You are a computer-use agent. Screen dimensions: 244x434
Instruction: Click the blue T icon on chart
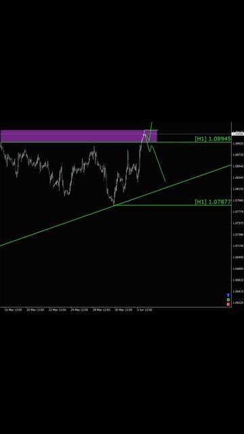coord(228,296)
